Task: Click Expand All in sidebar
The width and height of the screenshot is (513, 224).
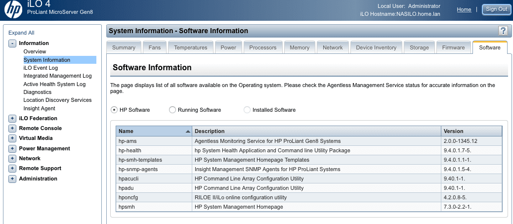Action: coord(21,33)
